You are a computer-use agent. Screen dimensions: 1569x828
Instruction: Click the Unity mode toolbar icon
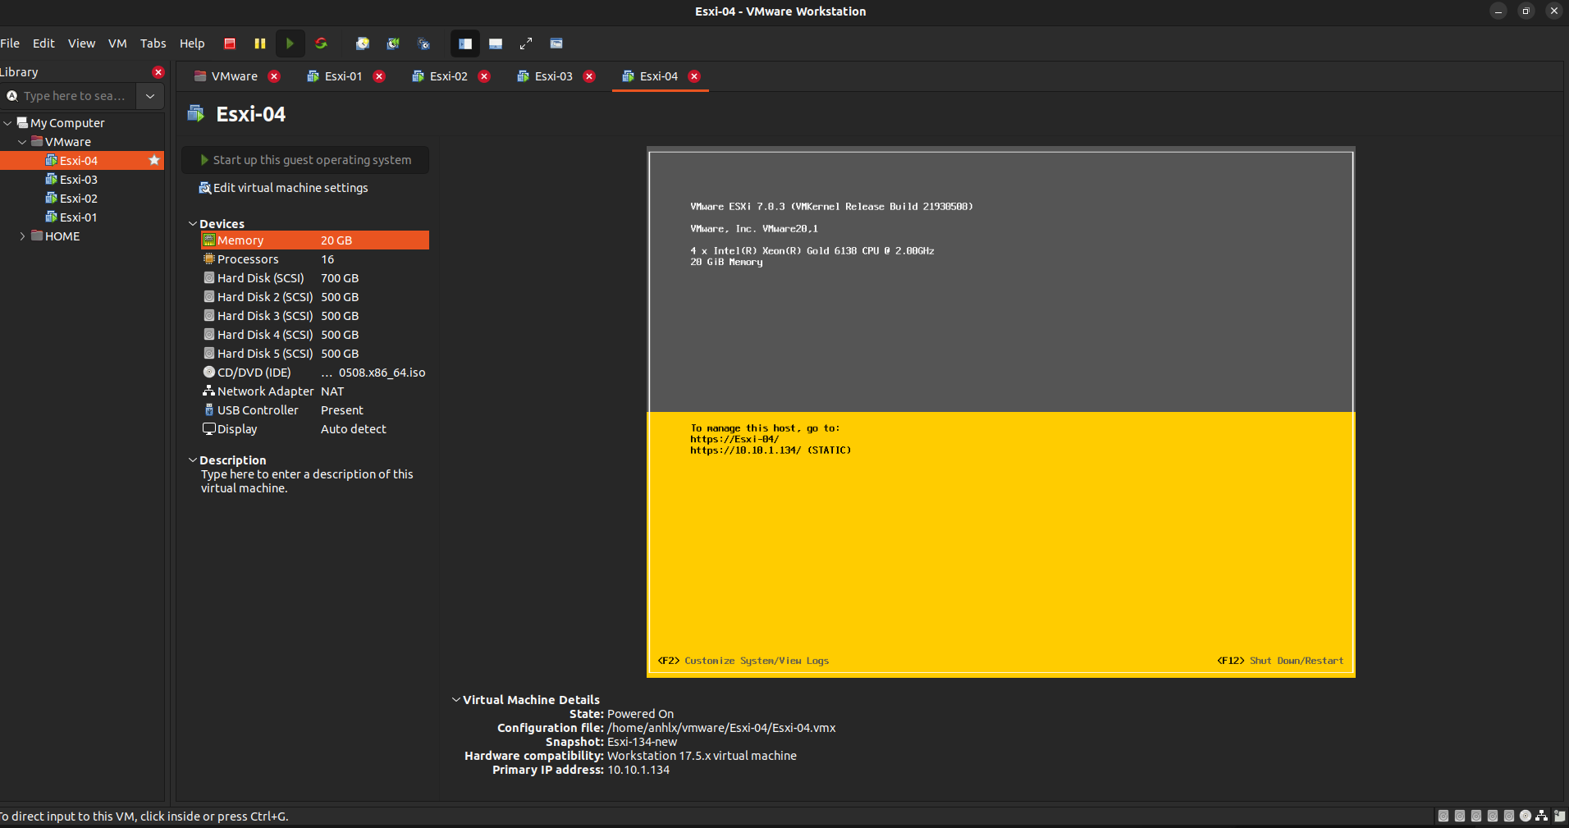(556, 43)
